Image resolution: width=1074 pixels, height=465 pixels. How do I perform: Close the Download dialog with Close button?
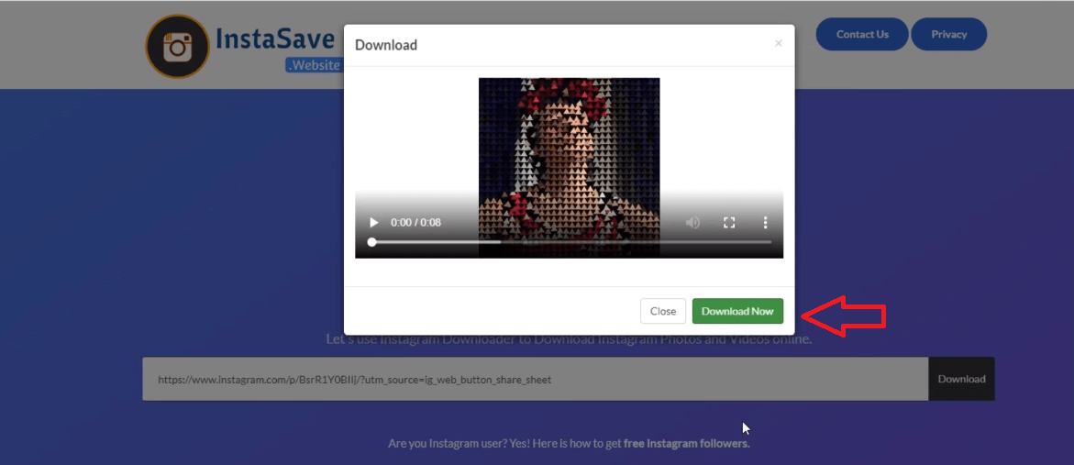(x=663, y=311)
